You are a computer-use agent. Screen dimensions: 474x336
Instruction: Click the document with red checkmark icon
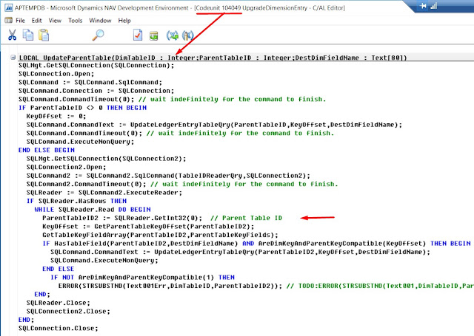point(138,35)
